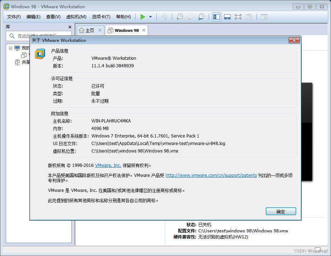
Task: Click 无法识别的虚拟机(HW12) compatibility text
Action: tap(223, 237)
